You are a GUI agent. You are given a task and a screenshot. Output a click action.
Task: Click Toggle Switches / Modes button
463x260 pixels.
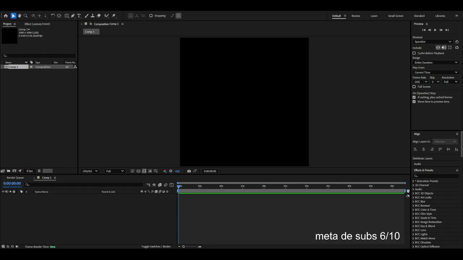(x=156, y=247)
